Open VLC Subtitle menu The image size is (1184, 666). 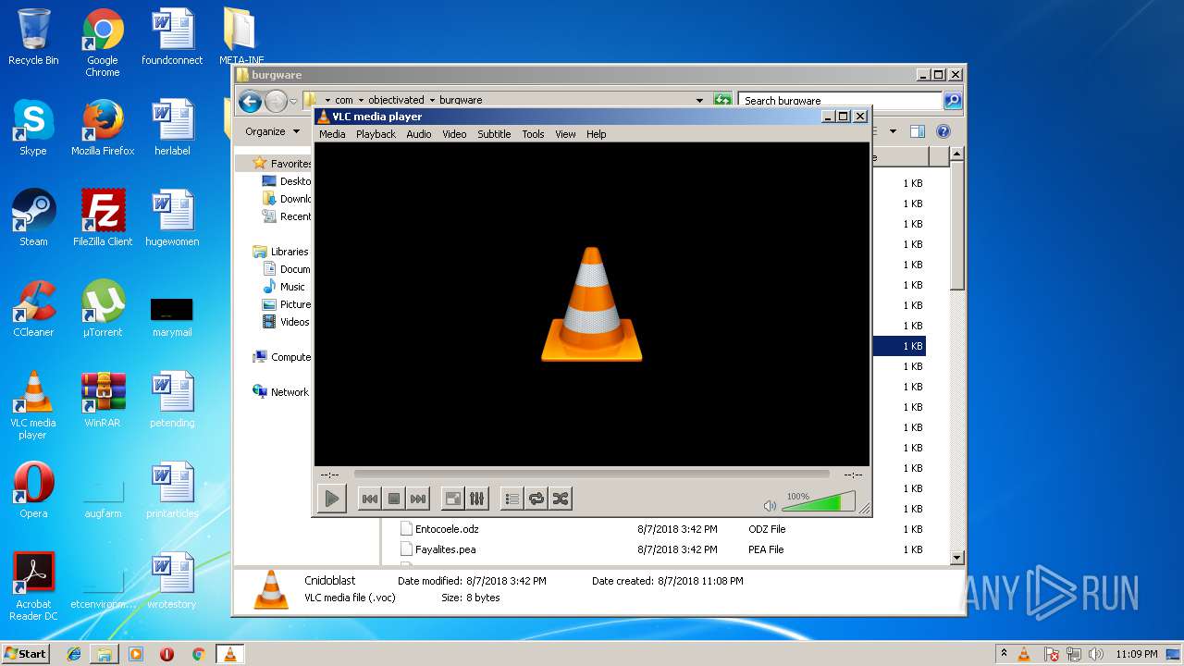point(494,134)
